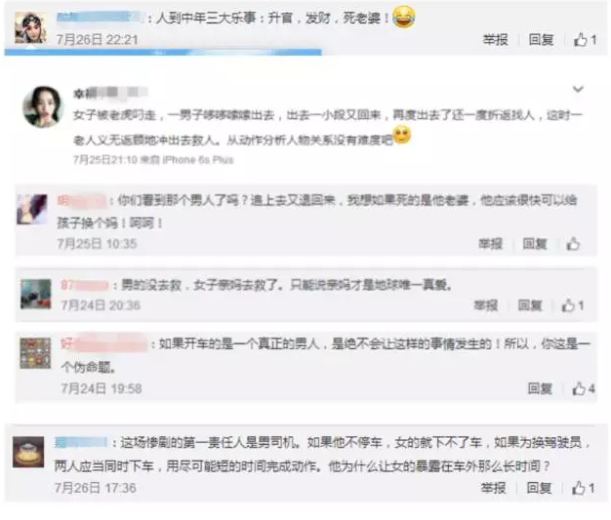Reply to the 7月24日 19:58 comment
Image resolution: width=611 pixels, height=520 pixels.
pos(540,388)
